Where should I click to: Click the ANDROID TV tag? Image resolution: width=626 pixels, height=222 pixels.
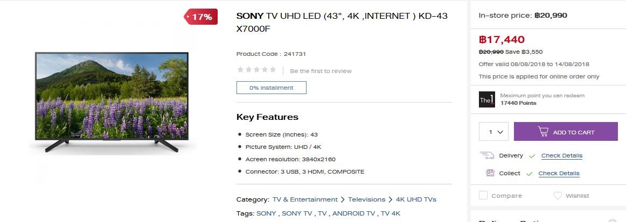[354, 213]
